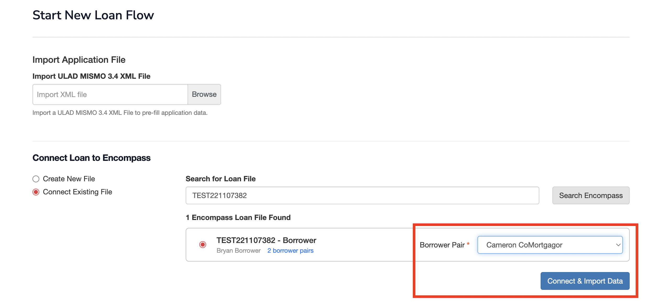Focus the Search for Loan File input
This screenshot has height=305, width=659.
pyautogui.click(x=362, y=195)
